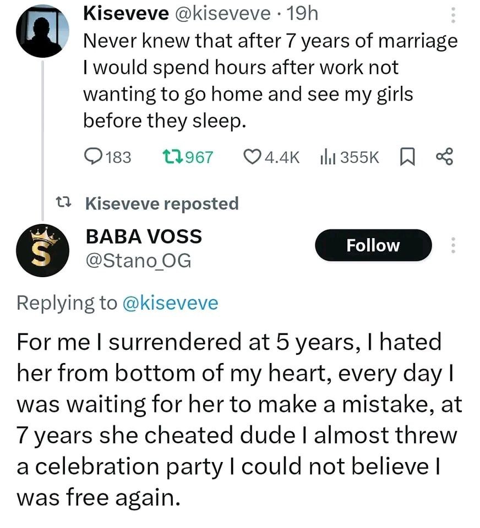Click the small repost icon beside Kiseveve reposted
The image size is (480, 528).
(x=65, y=204)
